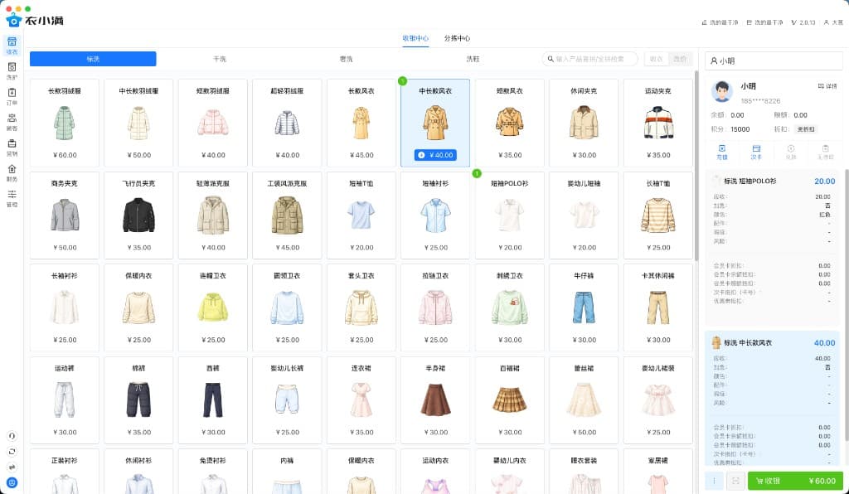
Task: Add the 短袖T恤 item
Action: click(x=361, y=216)
